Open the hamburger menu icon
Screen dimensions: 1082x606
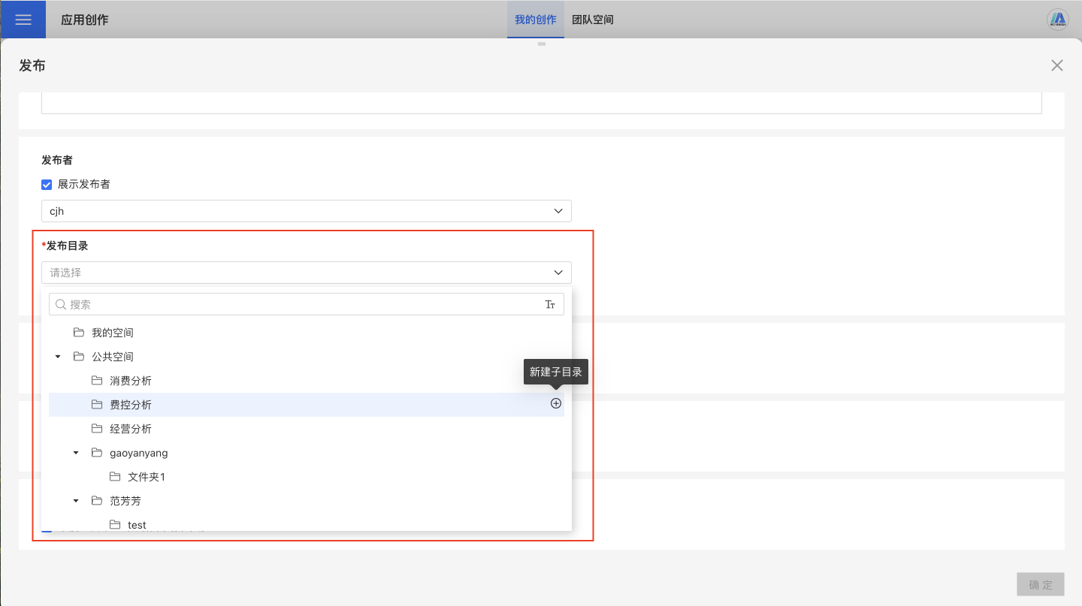(x=23, y=20)
